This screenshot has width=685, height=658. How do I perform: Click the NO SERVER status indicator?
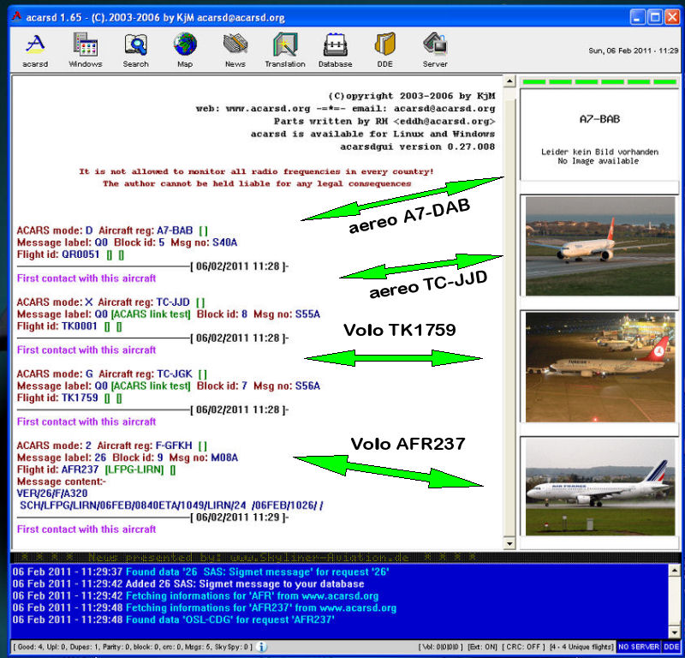tap(638, 647)
